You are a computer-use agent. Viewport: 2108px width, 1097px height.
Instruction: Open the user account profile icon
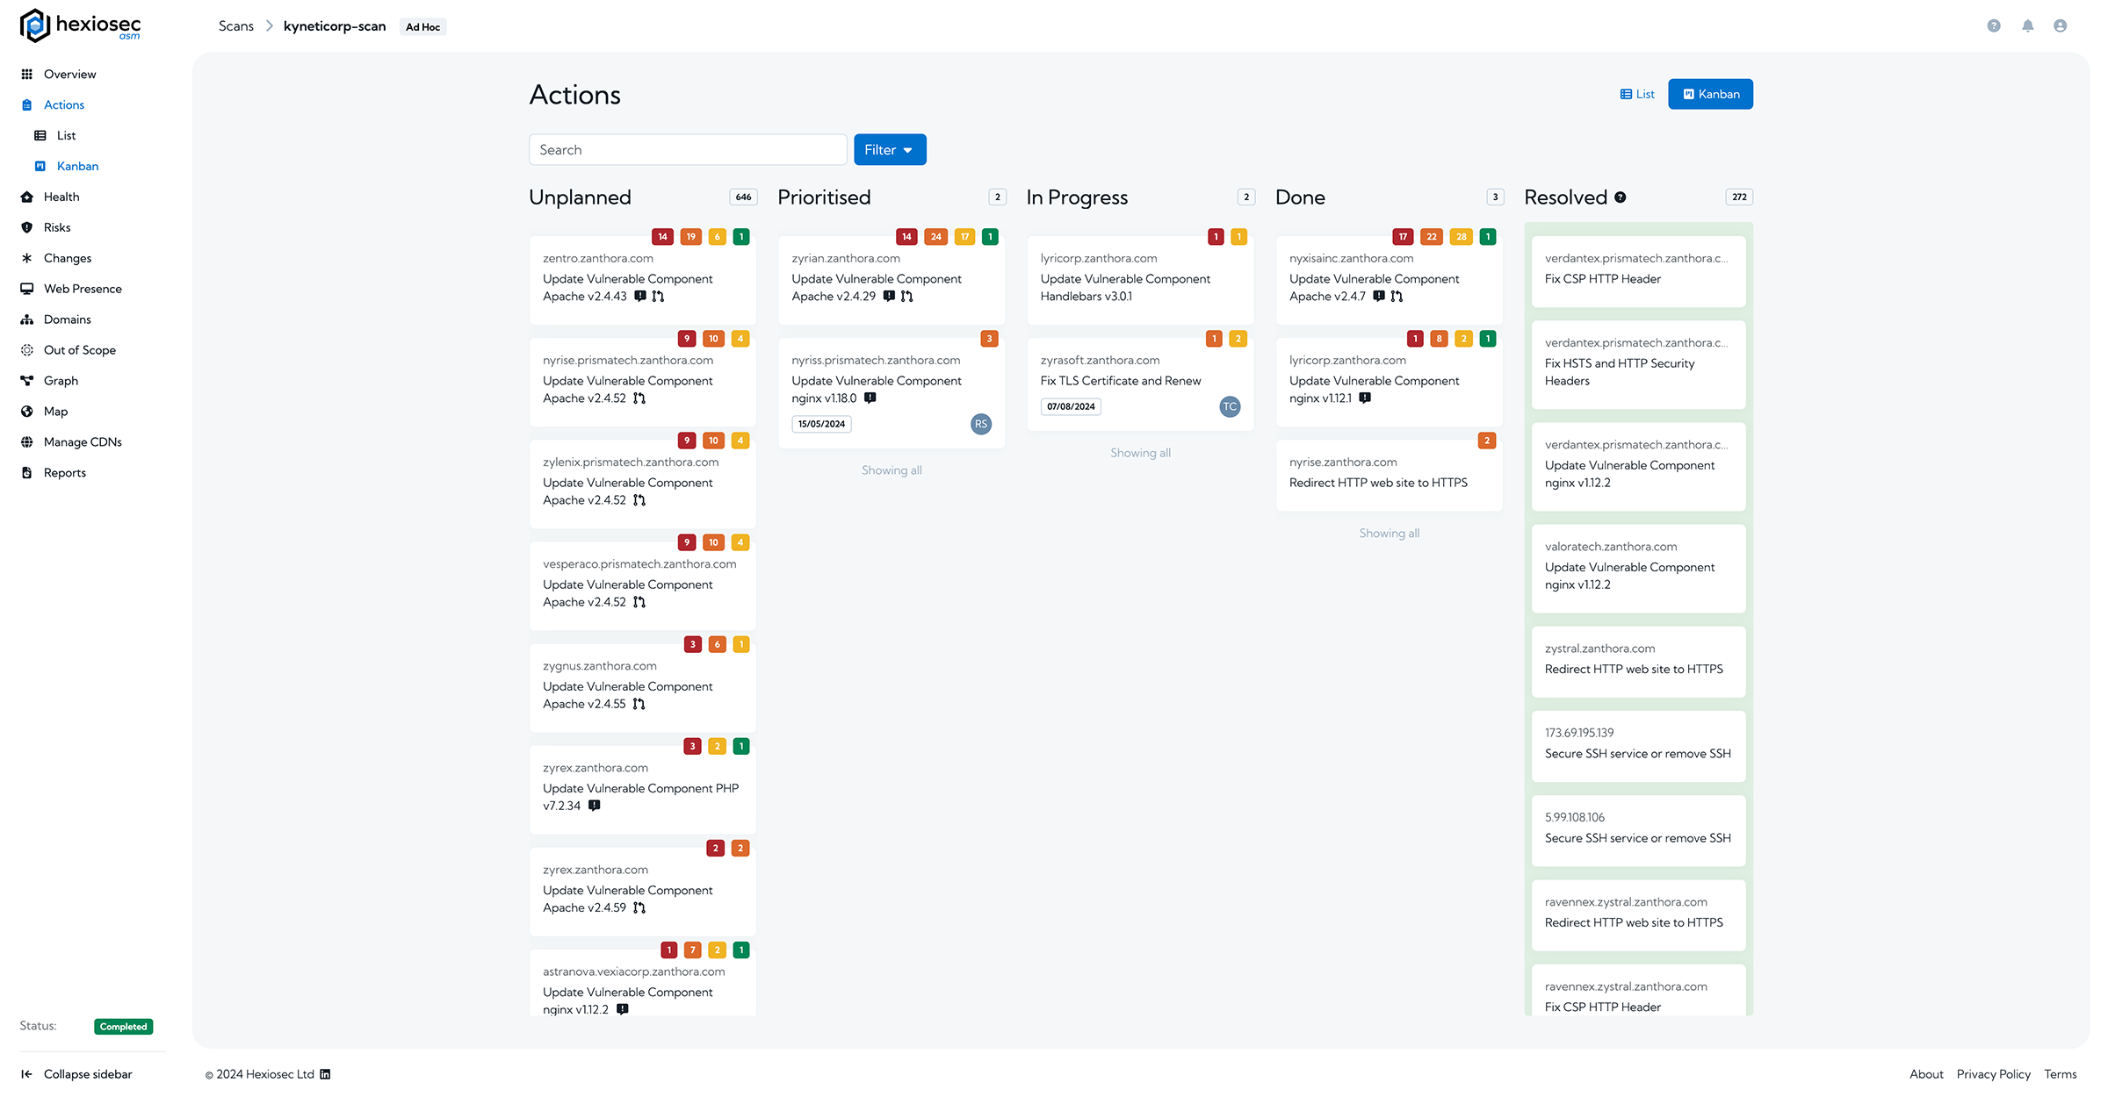[2060, 26]
